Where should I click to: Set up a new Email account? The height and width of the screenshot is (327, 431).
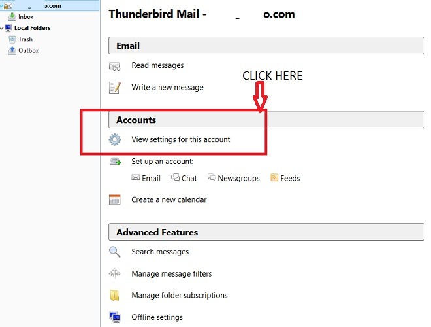(x=151, y=178)
